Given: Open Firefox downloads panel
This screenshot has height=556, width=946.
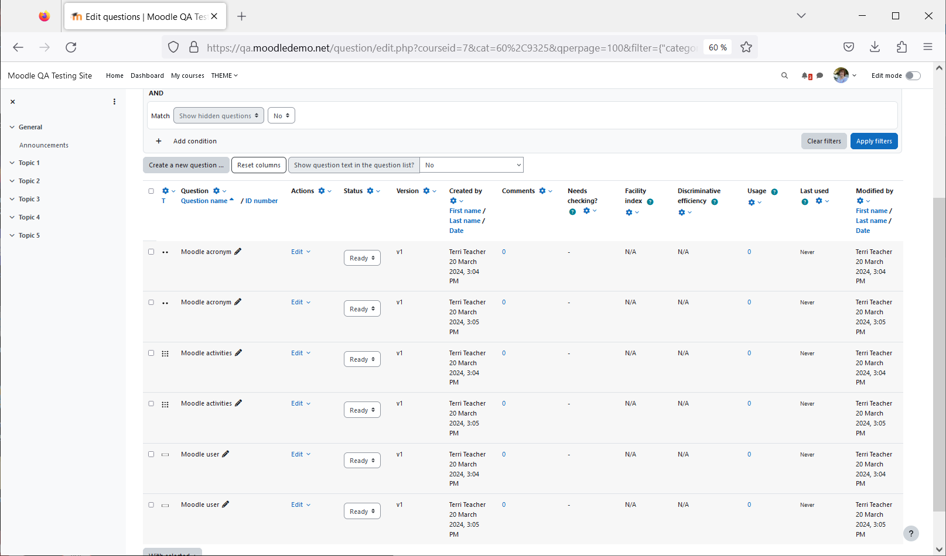Looking at the screenshot, I should click(x=875, y=47).
